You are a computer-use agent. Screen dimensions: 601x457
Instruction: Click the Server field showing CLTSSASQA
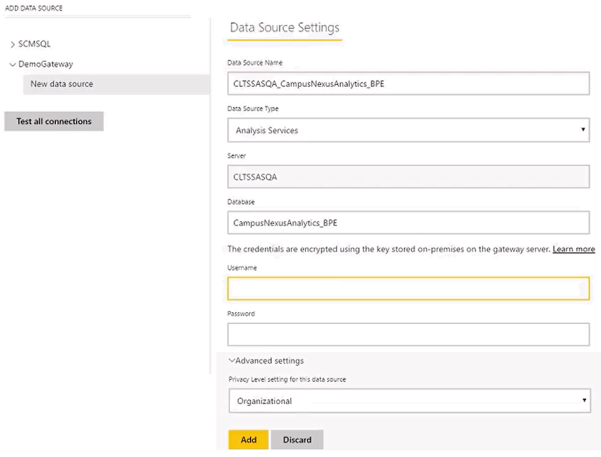pos(408,176)
